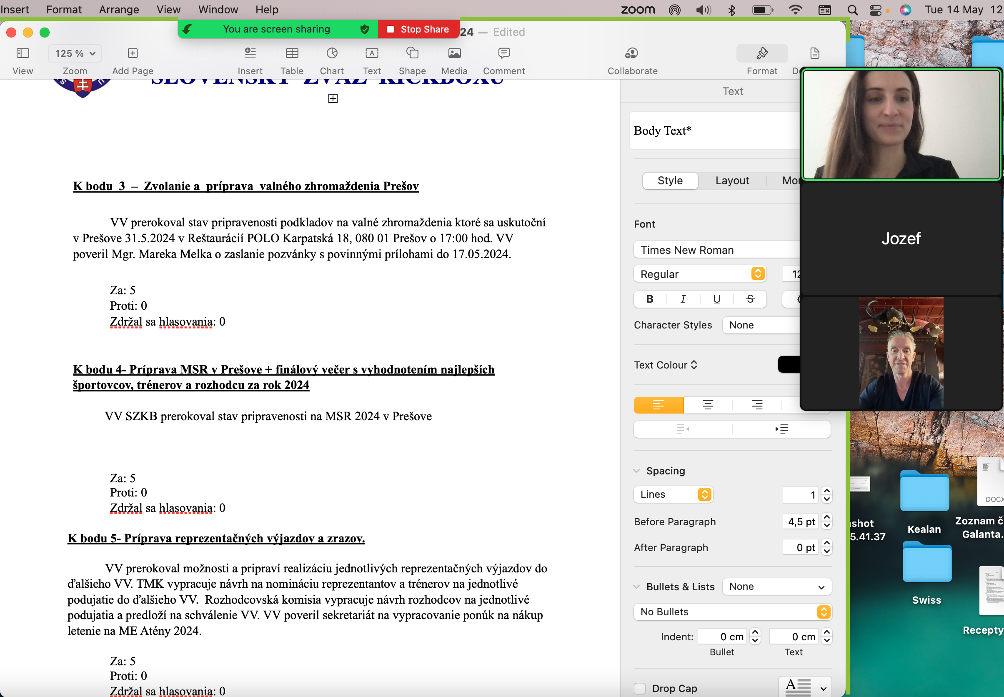Align text left
Viewport: 1004px width, 697px height.
(x=659, y=405)
